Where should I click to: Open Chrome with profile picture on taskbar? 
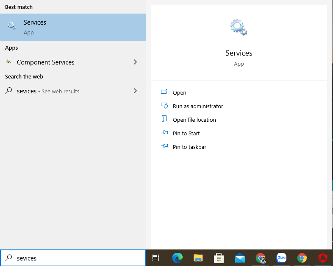[x=261, y=258]
